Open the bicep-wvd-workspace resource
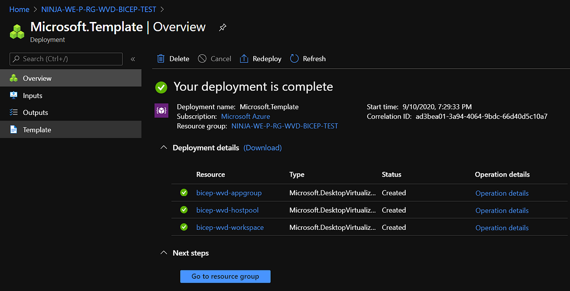The image size is (570, 291). point(230,227)
